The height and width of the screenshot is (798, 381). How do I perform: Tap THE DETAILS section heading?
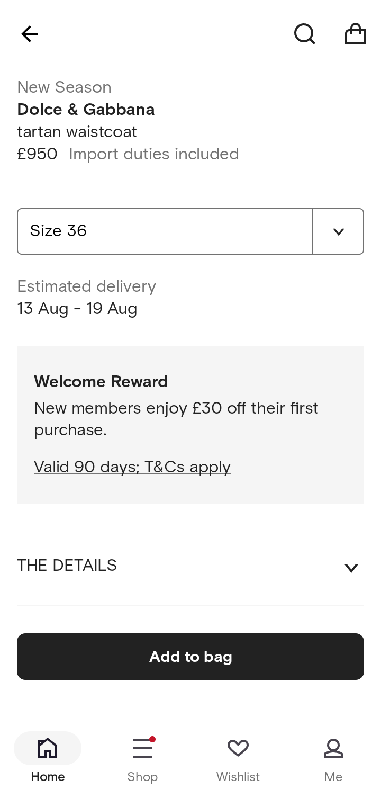(67, 566)
